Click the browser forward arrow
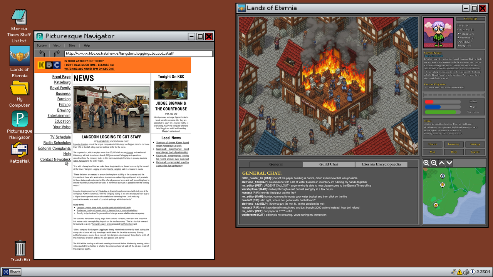The height and width of the screenshot is (277, 493). point(57,53)
